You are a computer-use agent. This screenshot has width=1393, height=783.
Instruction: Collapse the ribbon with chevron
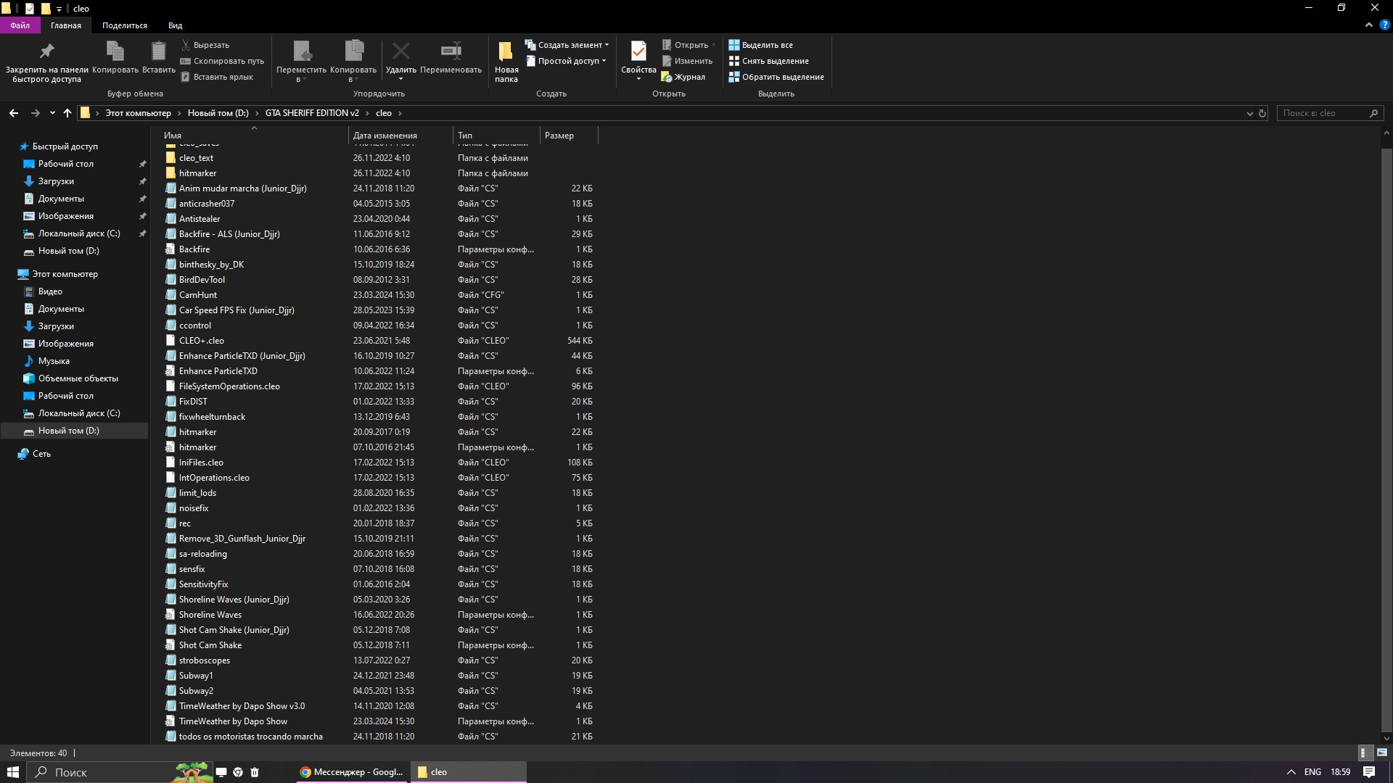click(x=1369, y=25)
